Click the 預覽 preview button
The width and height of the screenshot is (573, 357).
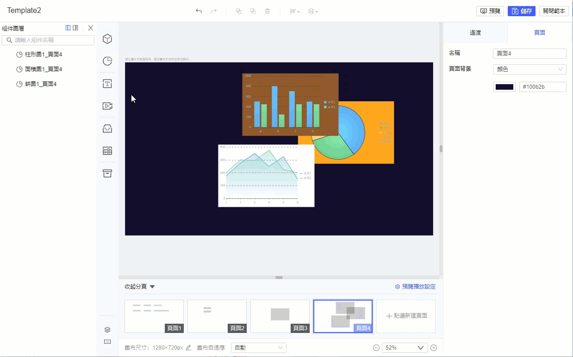coord(490,11)
